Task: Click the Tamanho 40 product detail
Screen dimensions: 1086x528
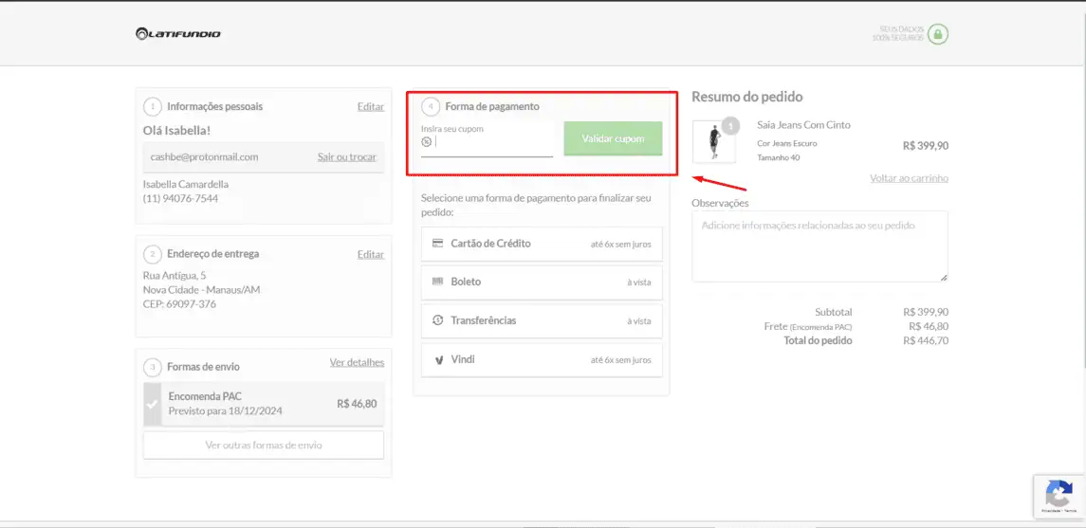Action: [x=779, y=157]
